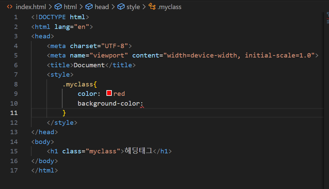The width and height of the screenshot is (329, 189).
Task: Click the index.html breadcrumb
Action: click(31, 7)
